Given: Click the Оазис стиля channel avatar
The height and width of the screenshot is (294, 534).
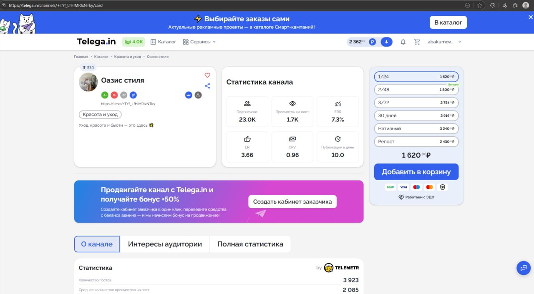Looking at the screenshot, I should pyautogui.click(x=88, y=82).
